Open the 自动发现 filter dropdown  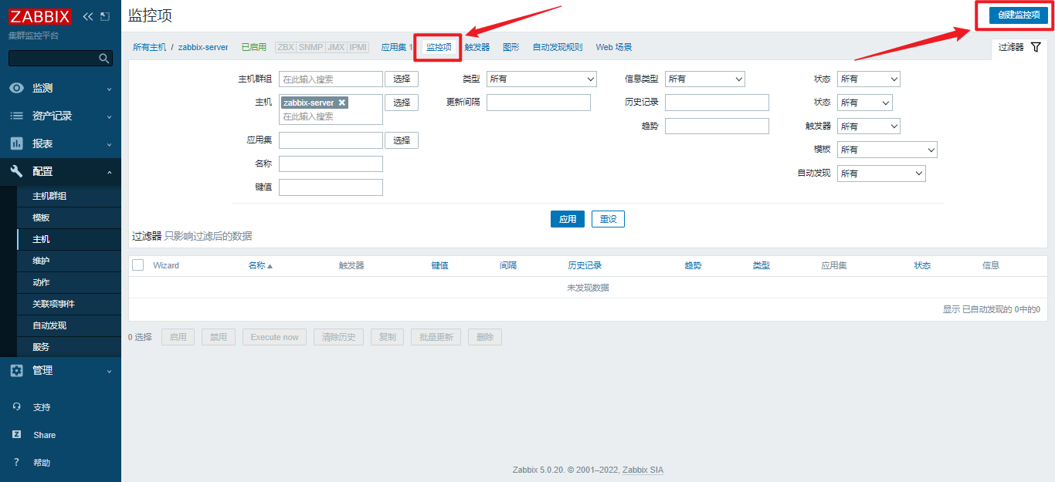tap(881, 174)
